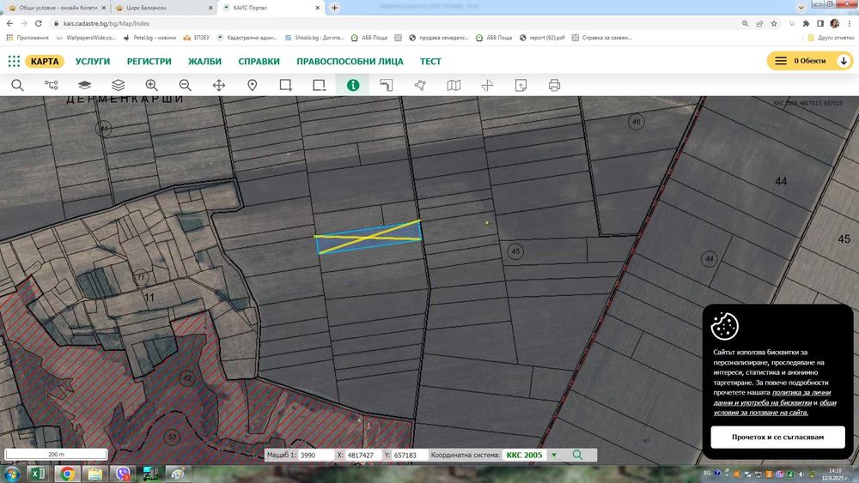
Task: Click the Chrome icon in the taskbar
Action: click(67, 473)
